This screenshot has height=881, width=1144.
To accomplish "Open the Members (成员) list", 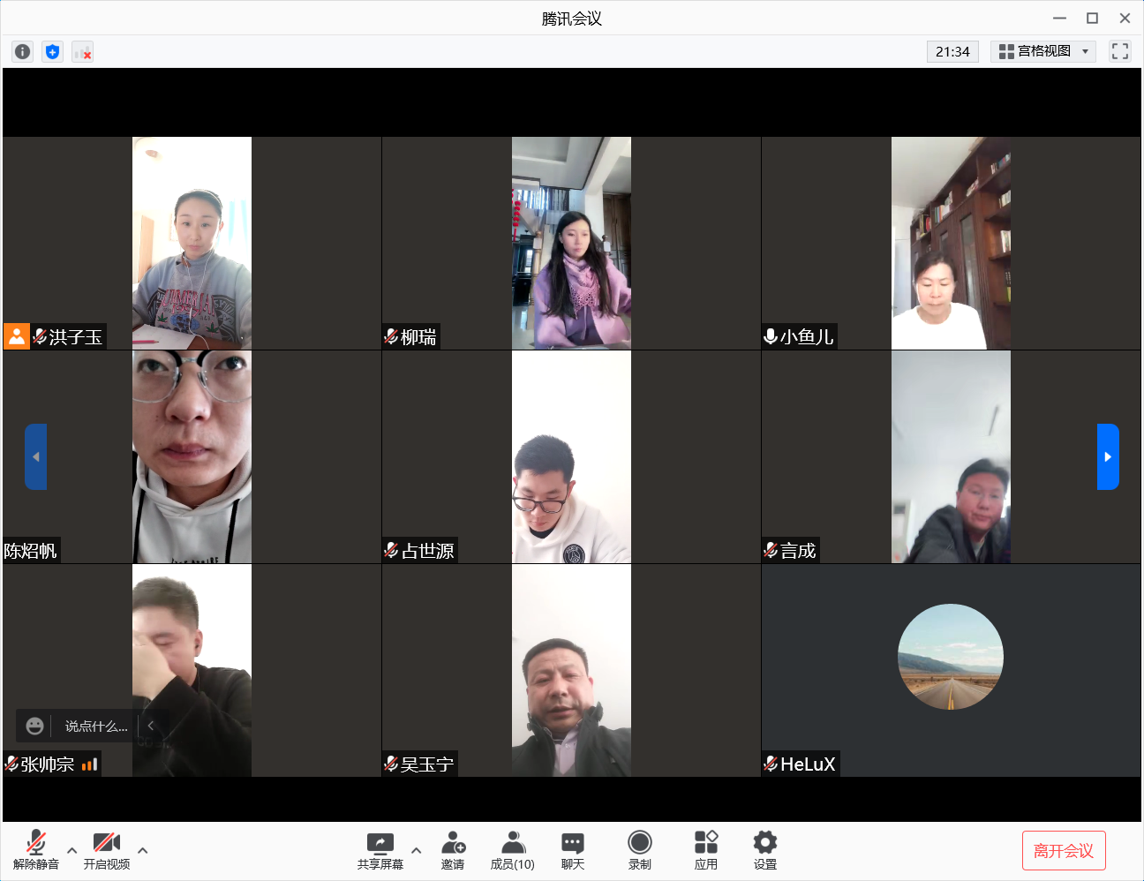I will pos(512,850).
